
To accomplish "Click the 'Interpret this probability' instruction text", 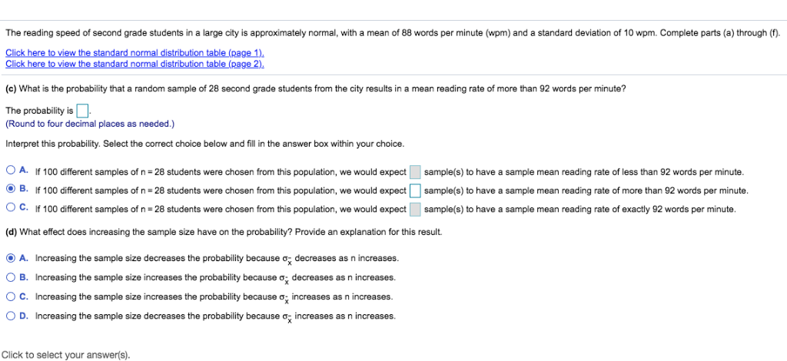I will click(204, 144).
